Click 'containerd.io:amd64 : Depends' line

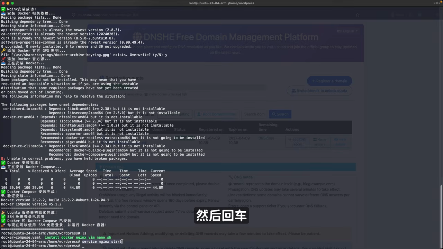(84, 109)
